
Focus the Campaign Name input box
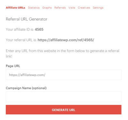point(64,97)
